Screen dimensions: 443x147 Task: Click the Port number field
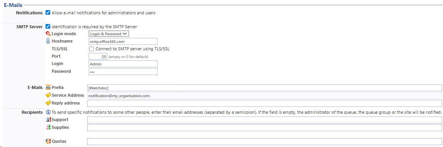click(x=98, y=56)
